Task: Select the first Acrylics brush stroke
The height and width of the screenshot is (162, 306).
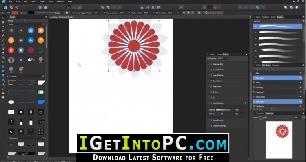Action: click(x=277, y=26)
